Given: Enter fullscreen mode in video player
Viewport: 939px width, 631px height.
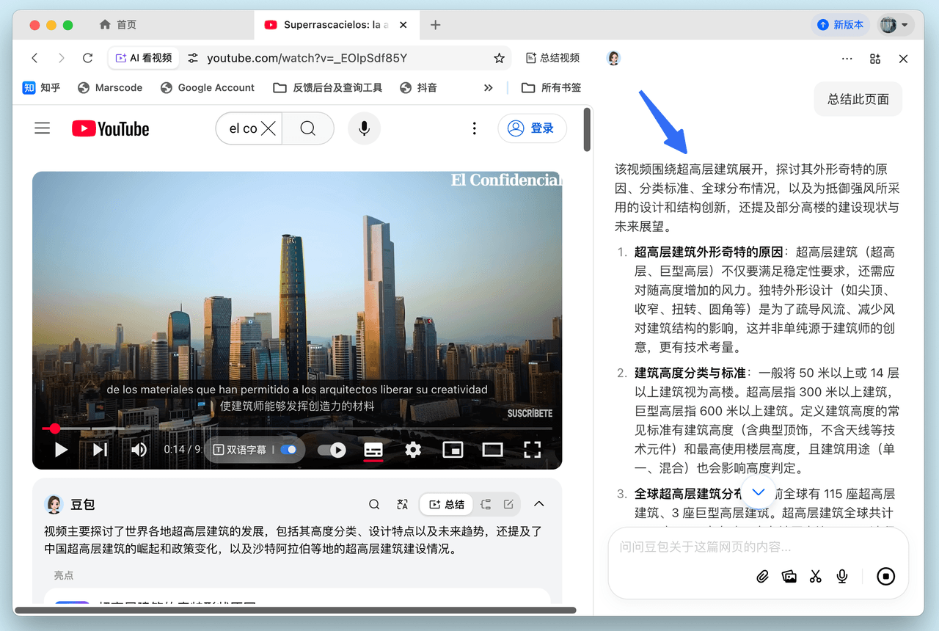Looking at the screenshot, I should pyautogui.click(x=532, y=450).
